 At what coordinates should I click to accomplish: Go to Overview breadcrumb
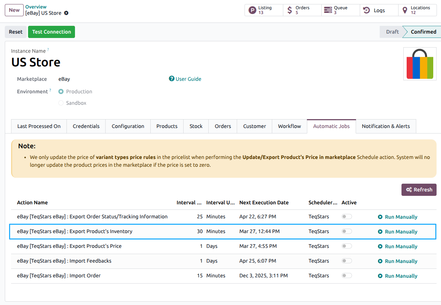tap(36, 7)
